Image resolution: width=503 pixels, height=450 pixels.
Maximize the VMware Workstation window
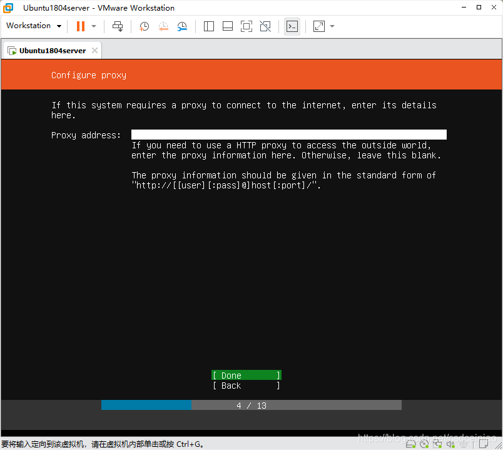click(479, 8)
